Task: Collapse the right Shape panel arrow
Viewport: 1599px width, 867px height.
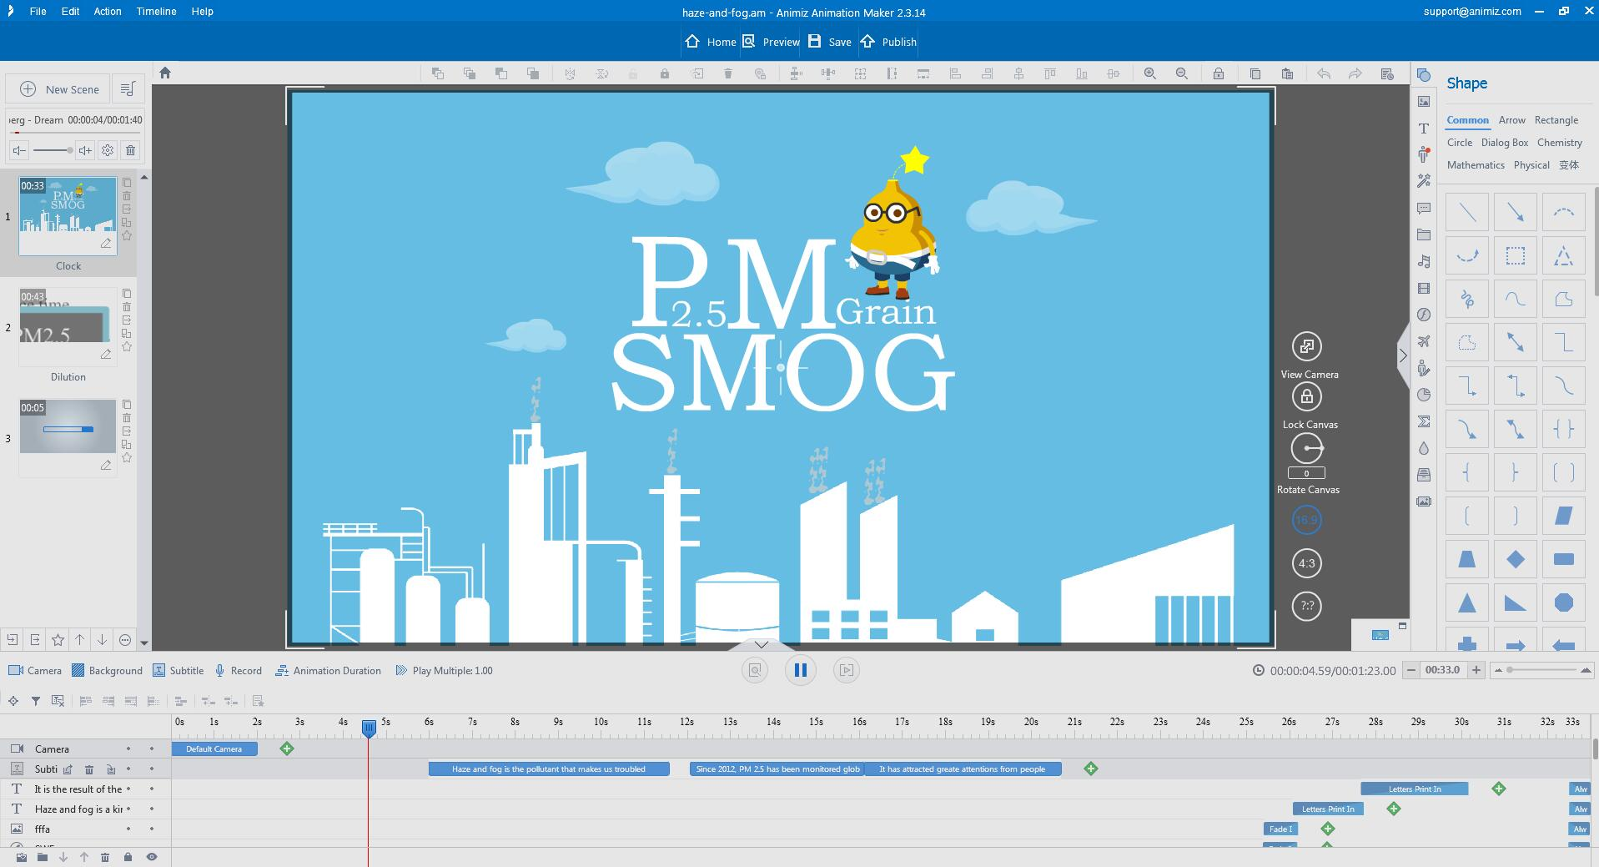Action: click(1403, 355)
